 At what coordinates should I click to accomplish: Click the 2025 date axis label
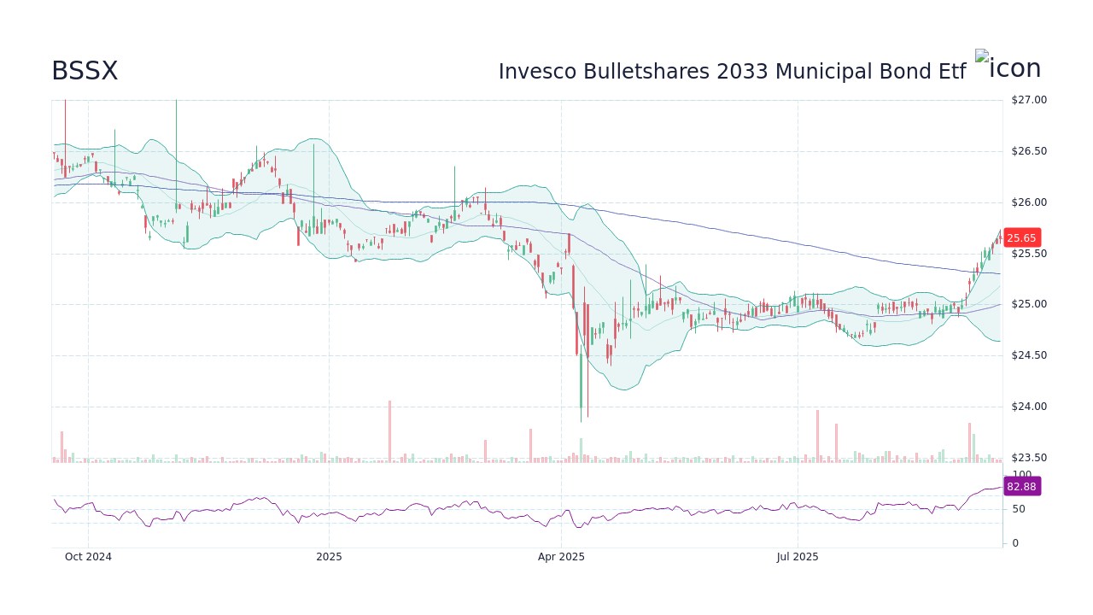click(329, 557)
